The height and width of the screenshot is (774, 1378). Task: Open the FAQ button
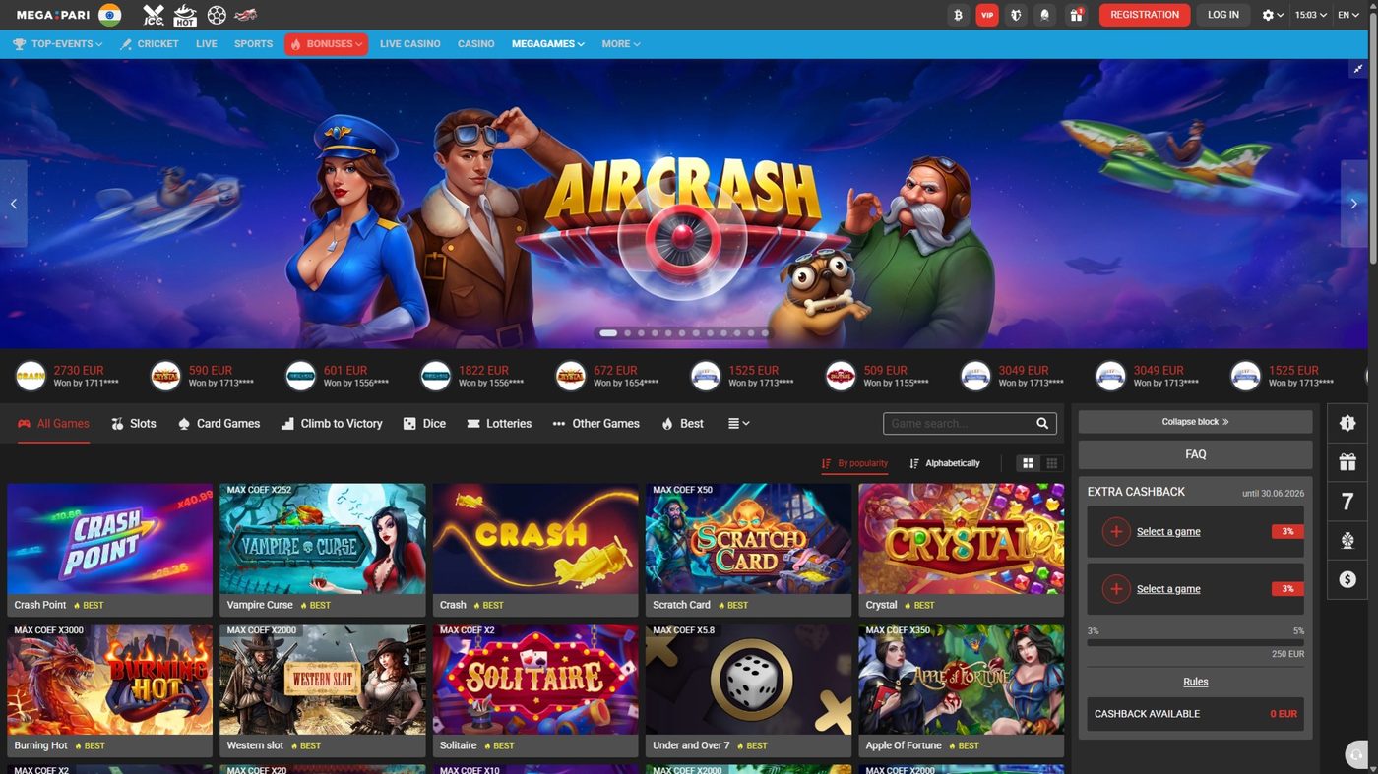click(x=1196, y=454)
